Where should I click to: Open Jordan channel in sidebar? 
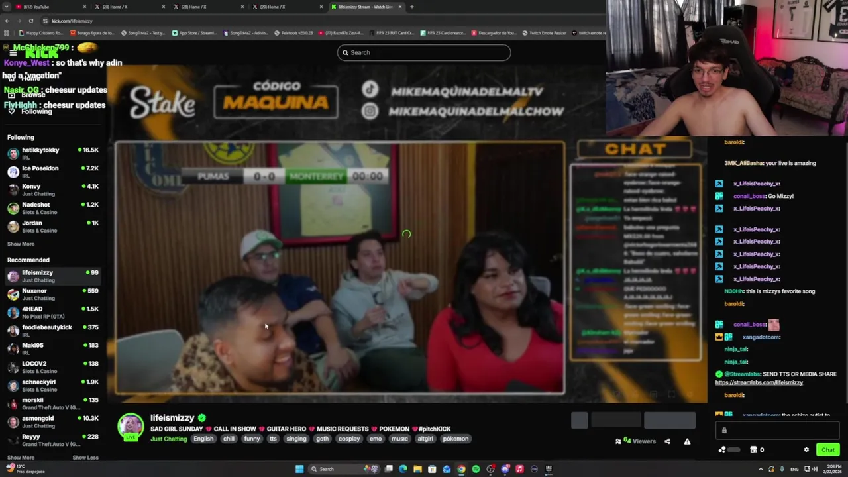[53, 226]
